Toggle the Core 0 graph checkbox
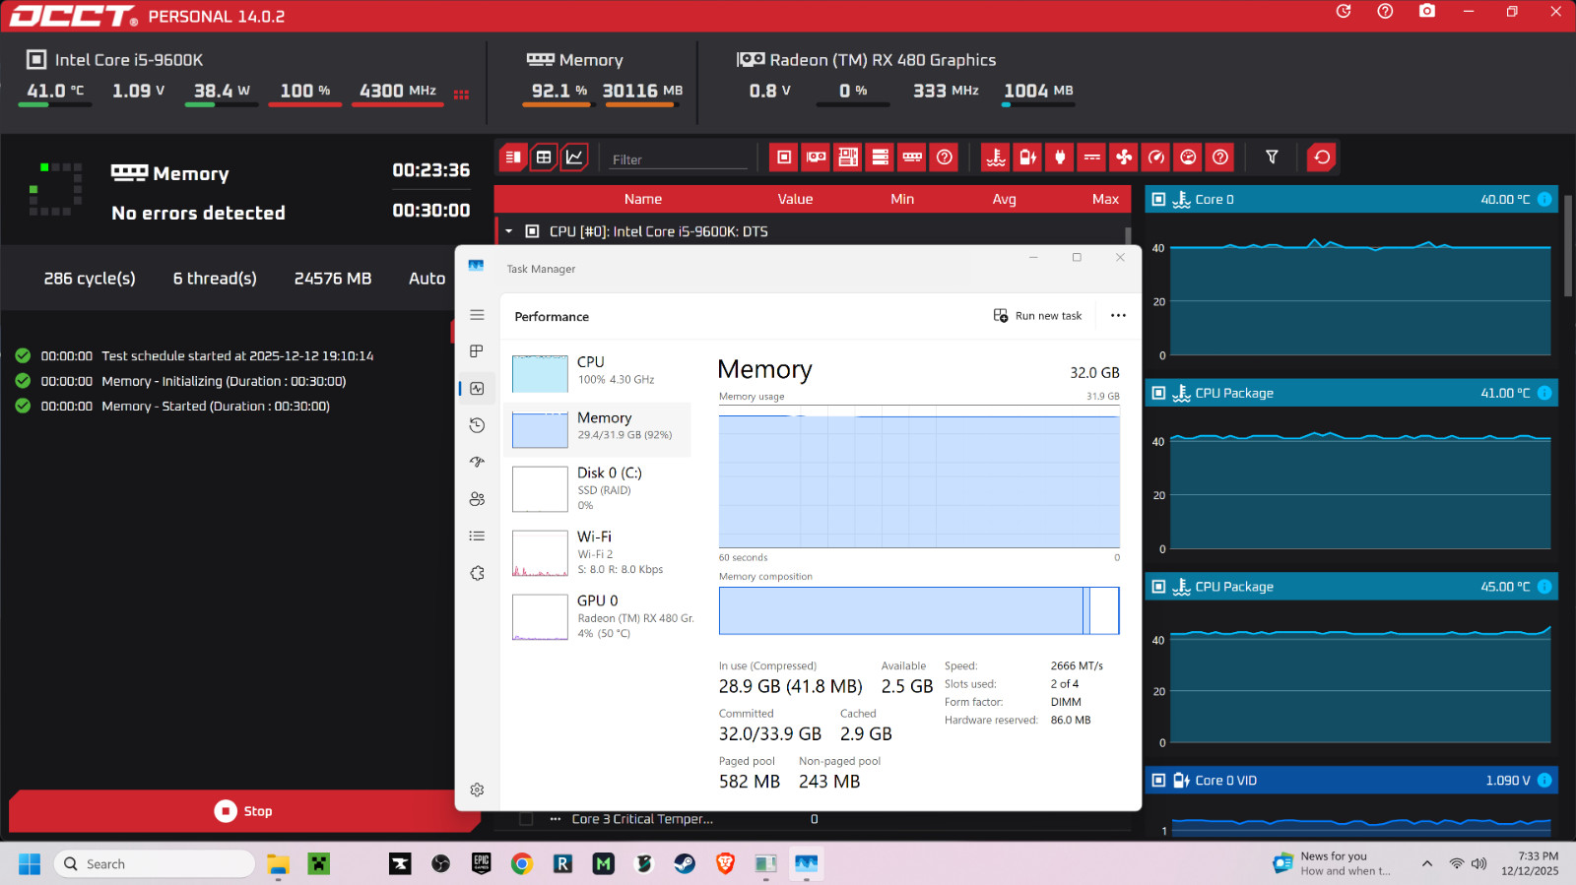 (x=1158, y=200)
